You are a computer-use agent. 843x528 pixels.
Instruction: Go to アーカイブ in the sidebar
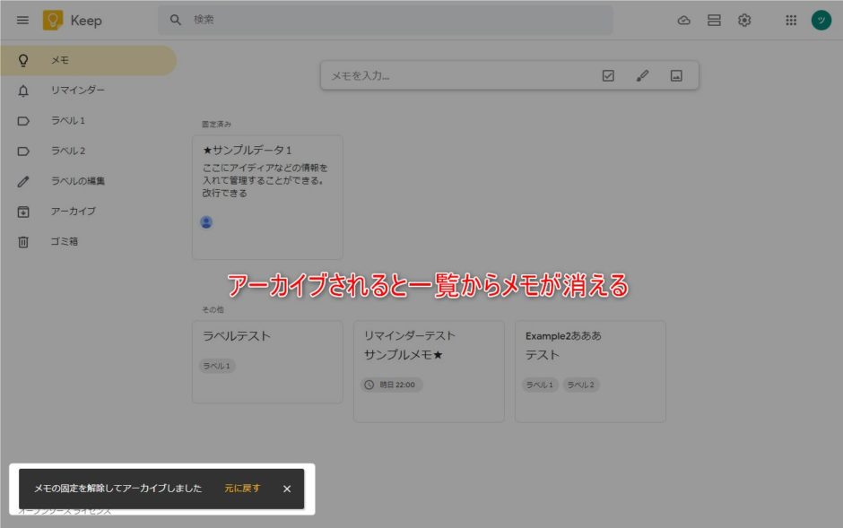(x=74, y=212)
